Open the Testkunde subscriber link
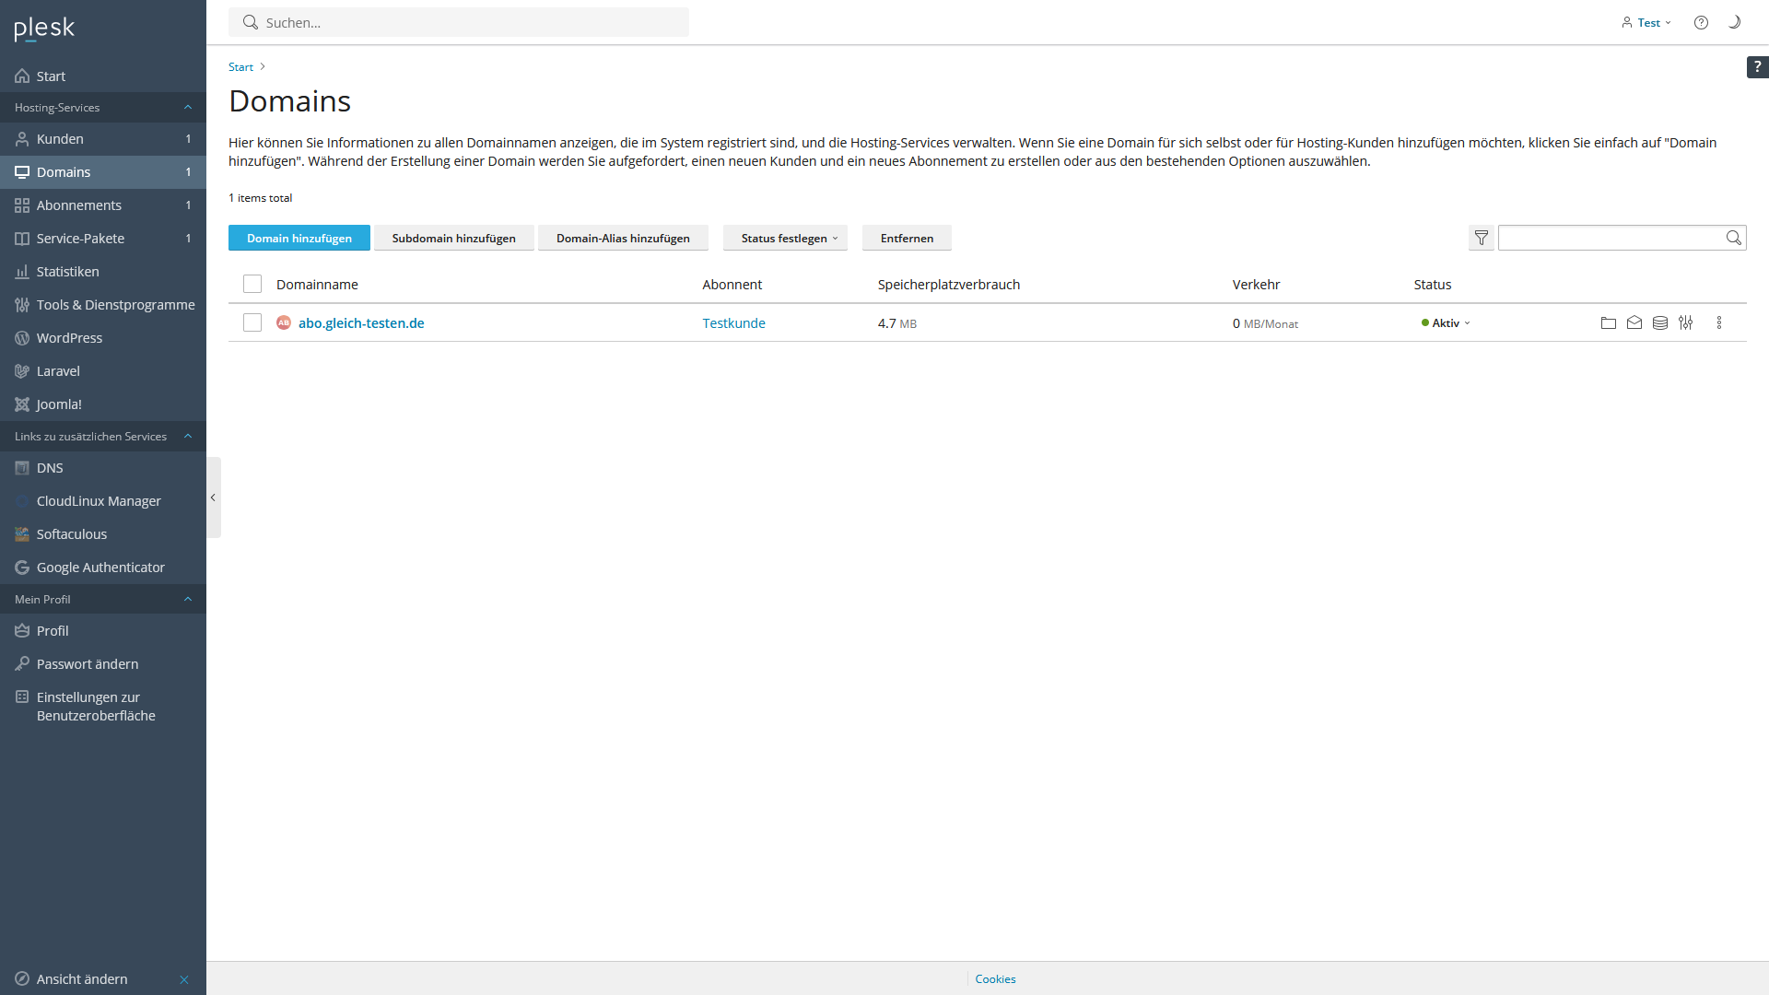Screen dimensions: 1769x995 [733, 323]
